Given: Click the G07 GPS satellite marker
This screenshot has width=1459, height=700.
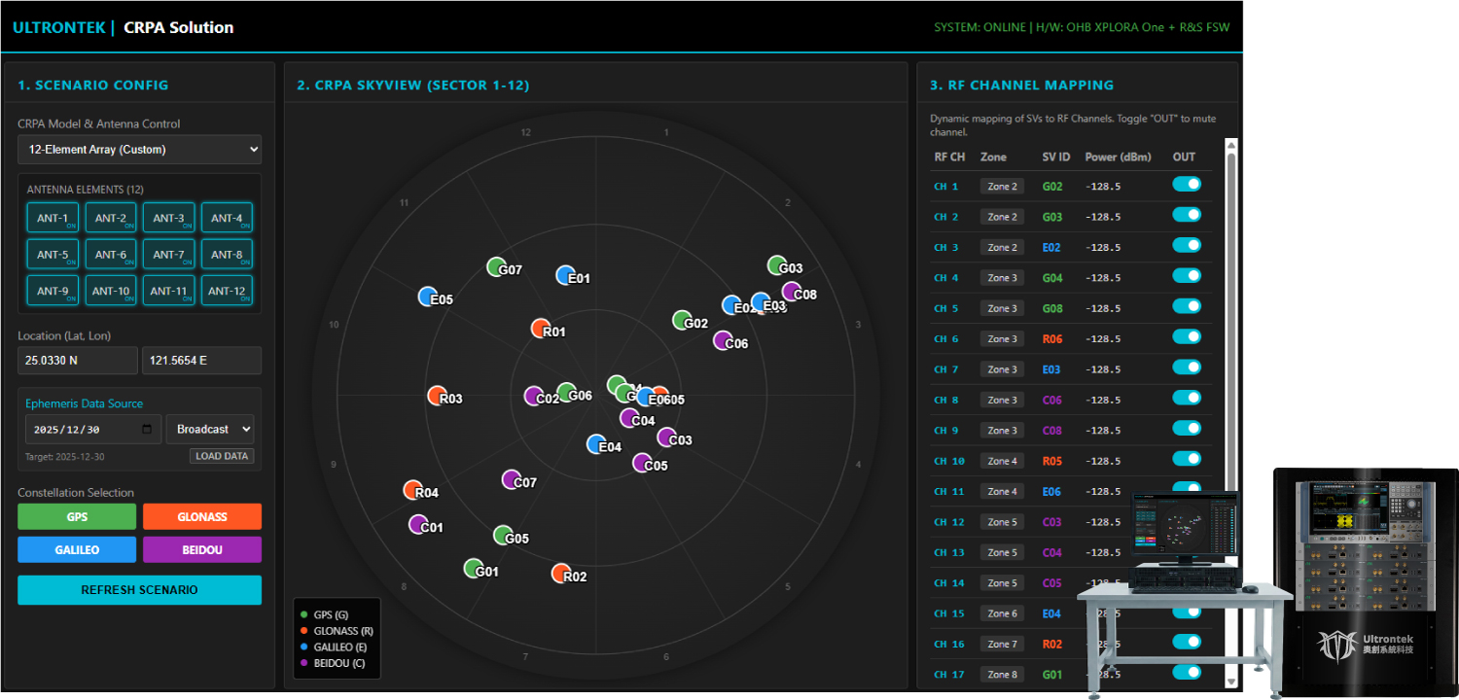Looking at the screenshot, I should point(496,267).
